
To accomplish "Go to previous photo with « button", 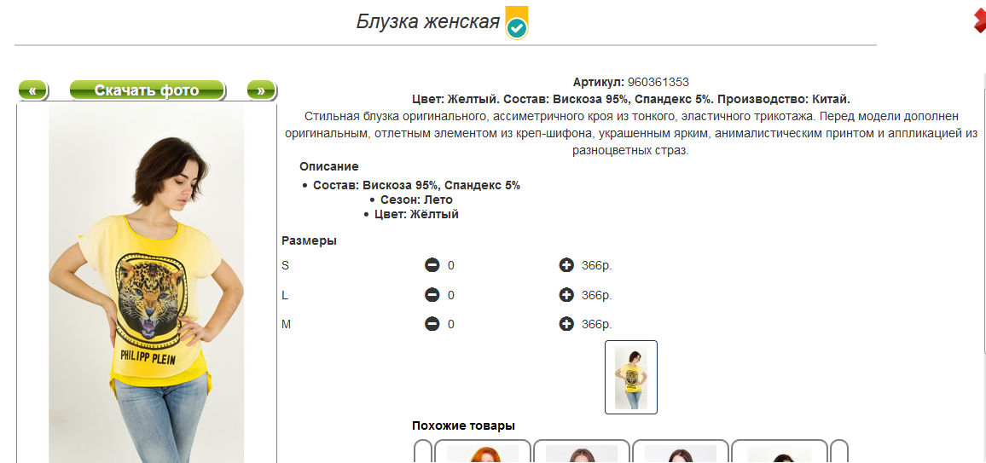I will (32, 90).
